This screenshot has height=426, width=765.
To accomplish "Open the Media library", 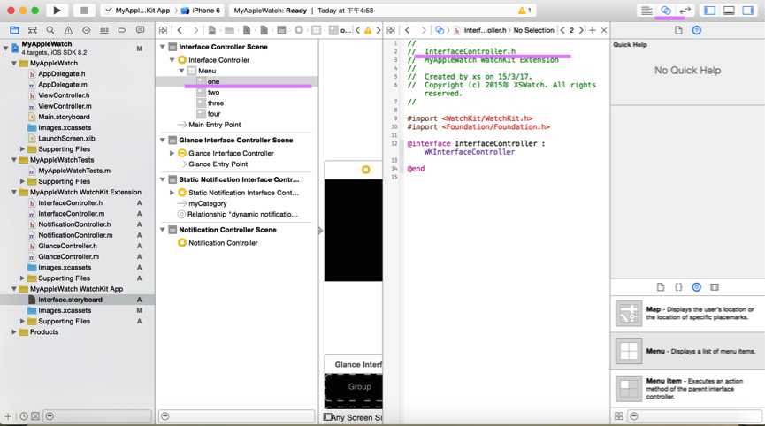I will [x=715, y=287].
